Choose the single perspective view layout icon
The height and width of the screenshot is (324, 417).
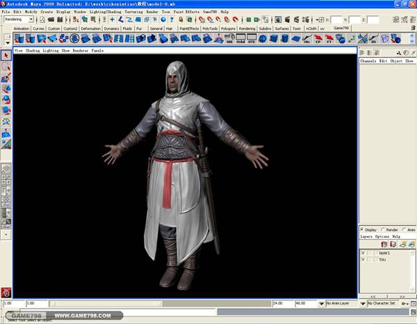6,168
